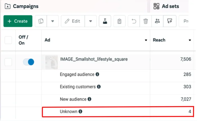Image resolution: width=197 pixels, height=121 pixels.
Task: Select the Unknown row label
Action: (68, 112)
